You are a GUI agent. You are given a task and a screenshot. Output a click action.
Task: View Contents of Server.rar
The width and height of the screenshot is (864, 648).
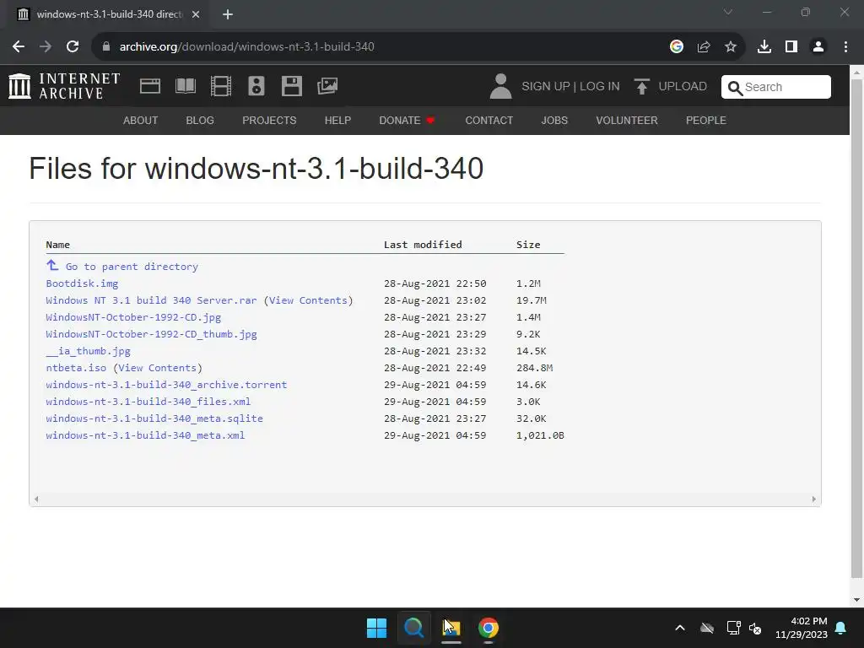pos(309,300)
